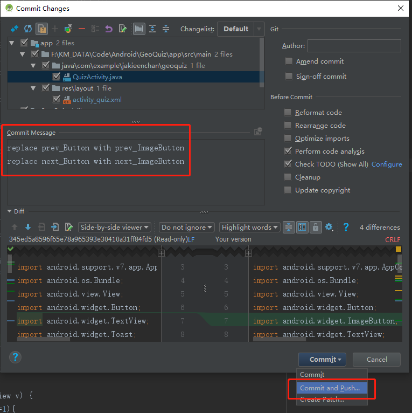Toggle the res\layout folder checkbox
This screenshot has width=412, height=413.
(46, 88)
